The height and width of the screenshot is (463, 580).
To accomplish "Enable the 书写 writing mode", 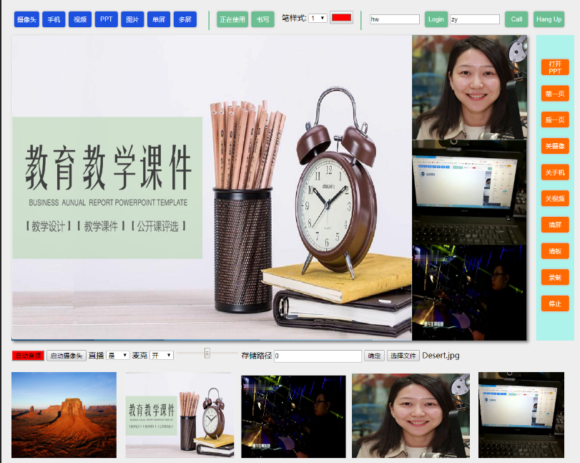I will 262,19.
